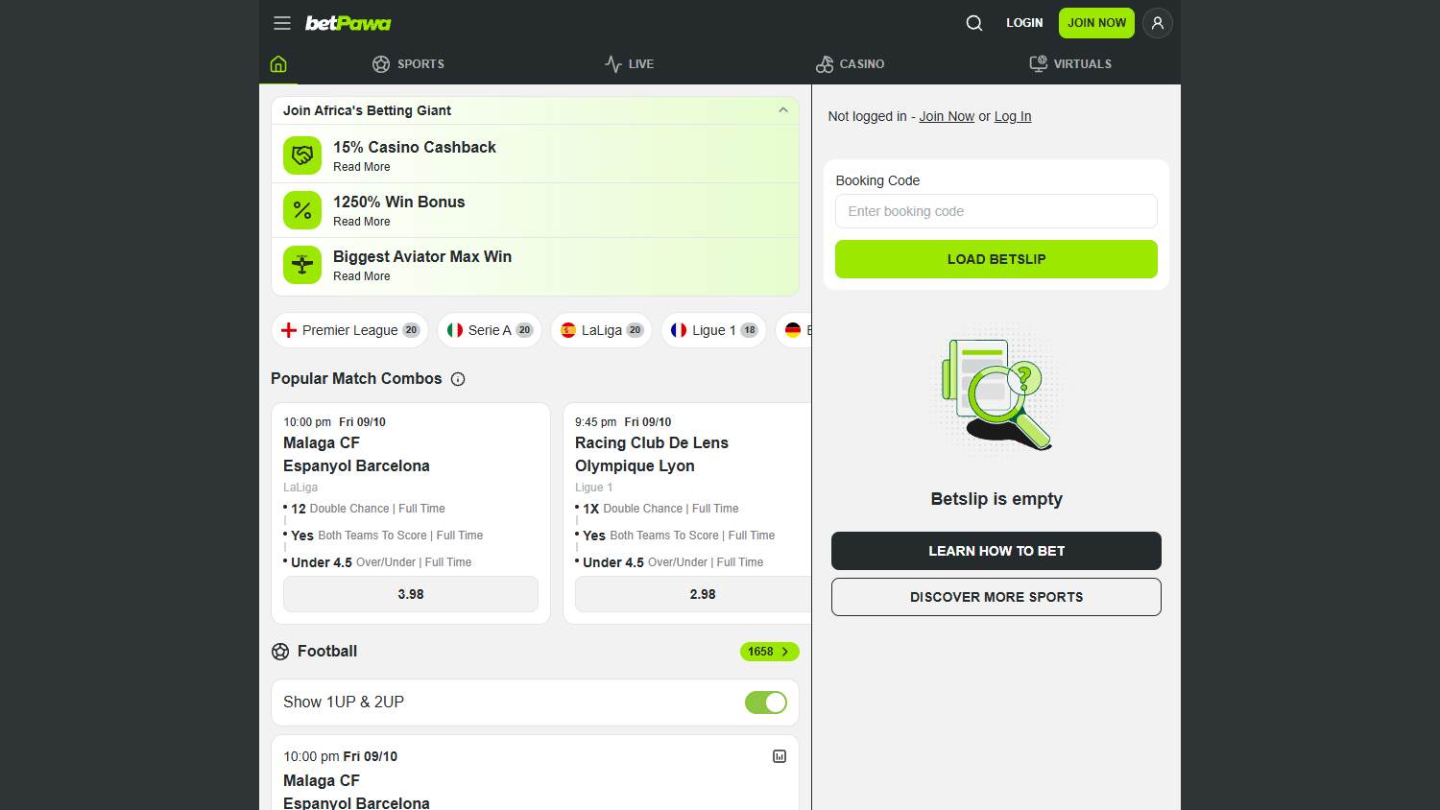Click the JOIN NOW button
The height and width of the screenshot is (810, 1440).
pos(1096,23)
